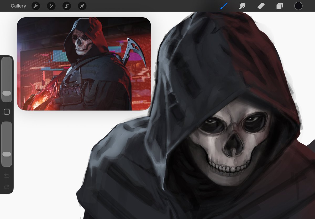The image size is (315, 219).
Task: Open the Layers panel
Action: click(280, 6)
